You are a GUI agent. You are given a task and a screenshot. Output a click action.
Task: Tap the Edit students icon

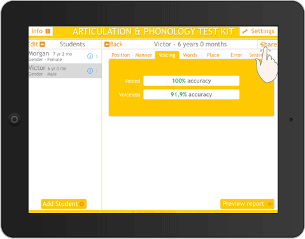click(x=42, y=44)
